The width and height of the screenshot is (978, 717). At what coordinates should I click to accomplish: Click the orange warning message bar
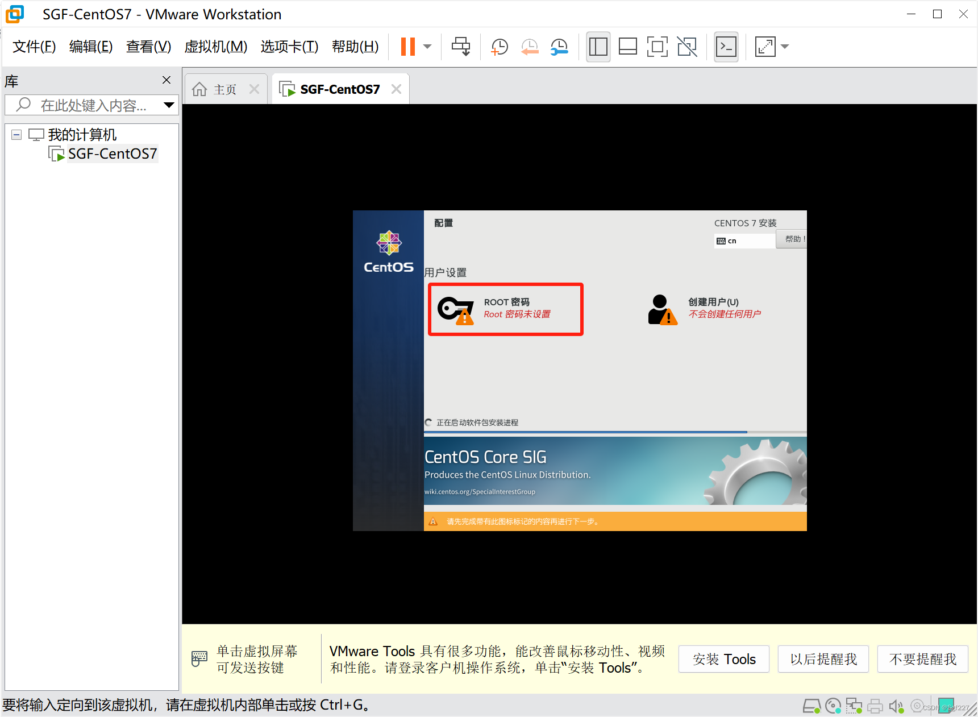point(615,521)
